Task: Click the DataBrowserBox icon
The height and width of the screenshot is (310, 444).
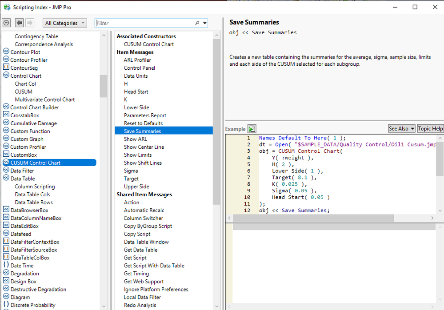Action: (6, 210)
